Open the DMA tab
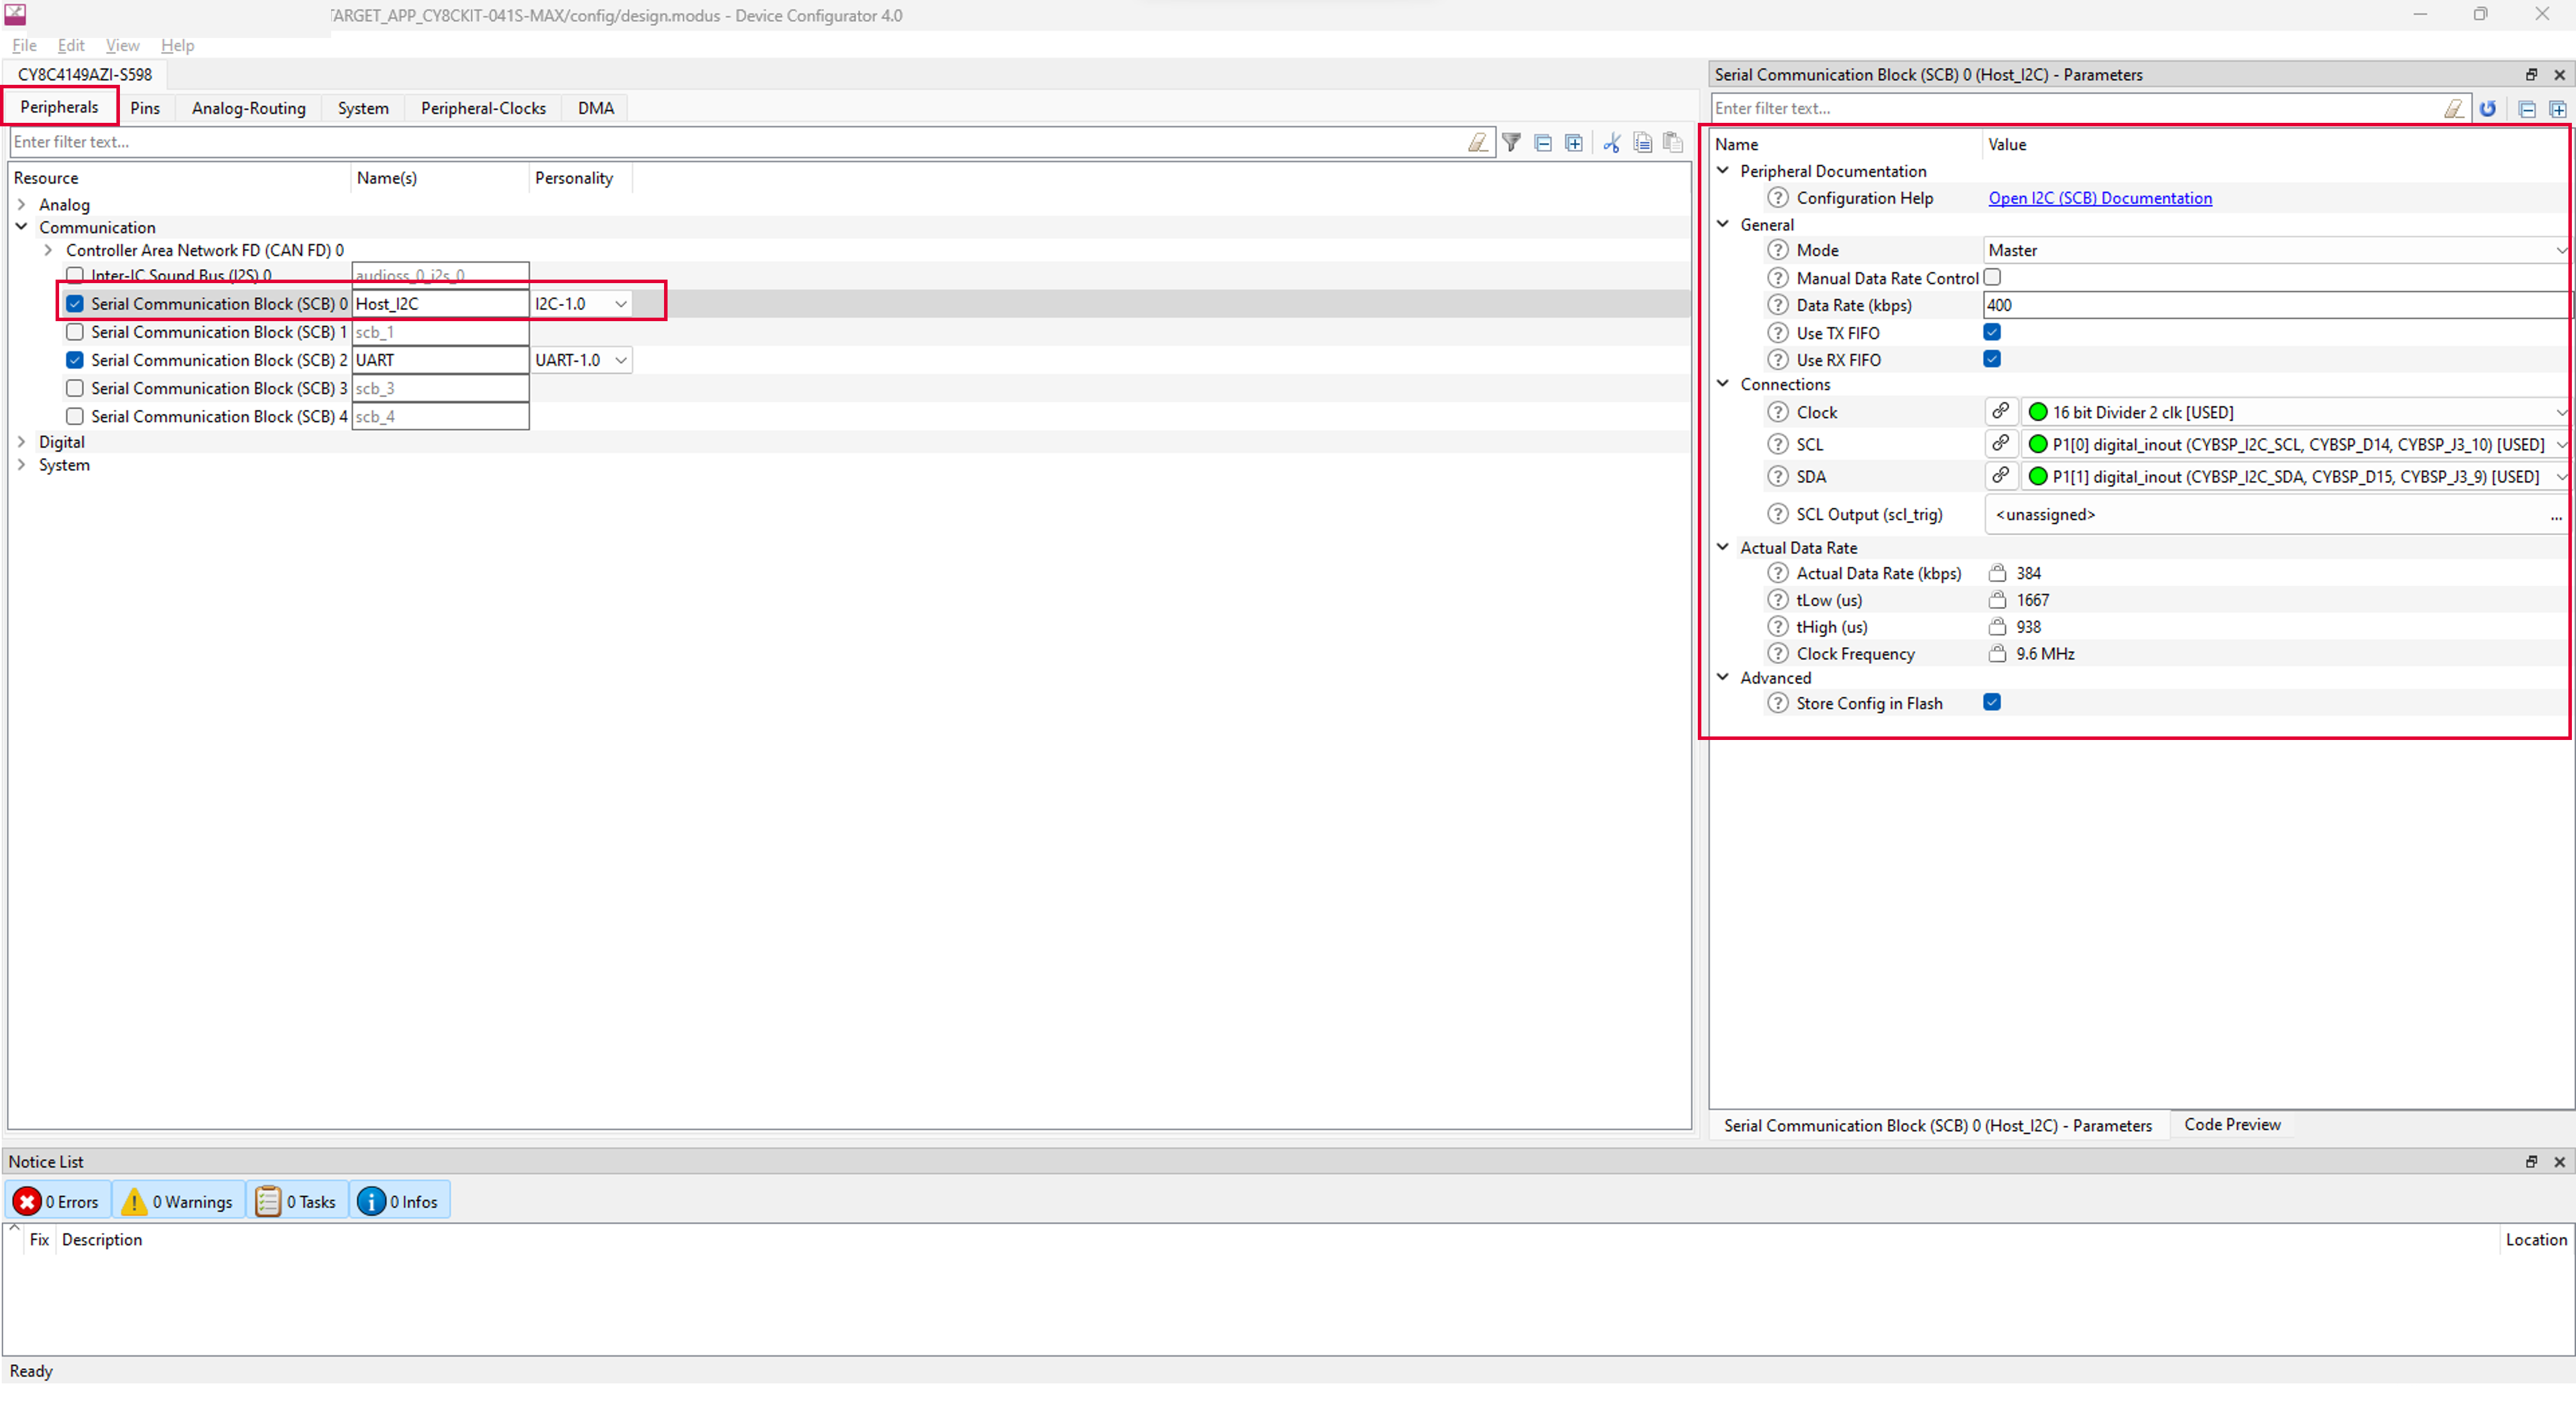The image size is (2576, 1415). coord(596,108)
